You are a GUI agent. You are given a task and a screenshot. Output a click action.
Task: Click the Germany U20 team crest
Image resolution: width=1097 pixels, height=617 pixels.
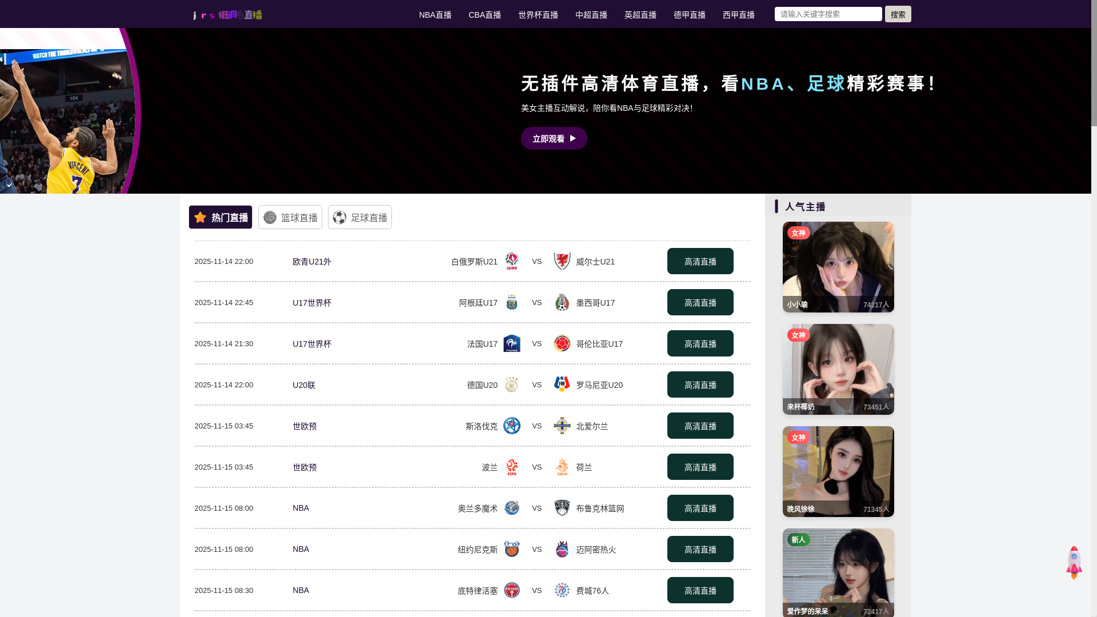coord(512,384)
